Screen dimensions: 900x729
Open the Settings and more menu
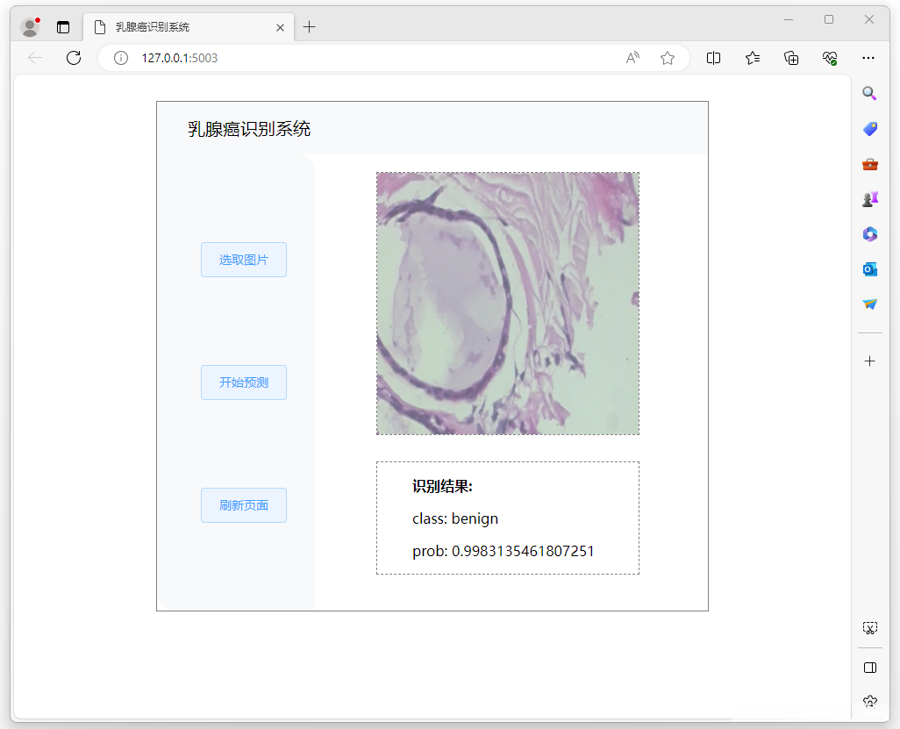868,58
